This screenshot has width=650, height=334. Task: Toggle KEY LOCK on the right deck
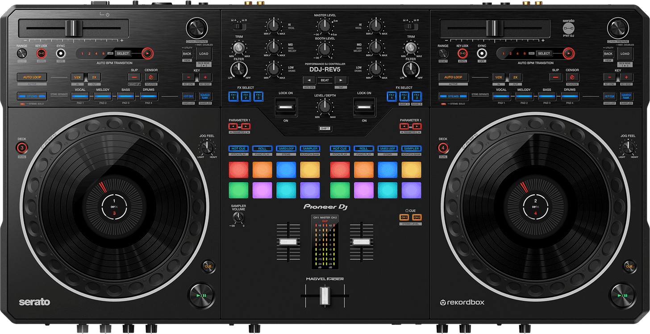point(462,54)
